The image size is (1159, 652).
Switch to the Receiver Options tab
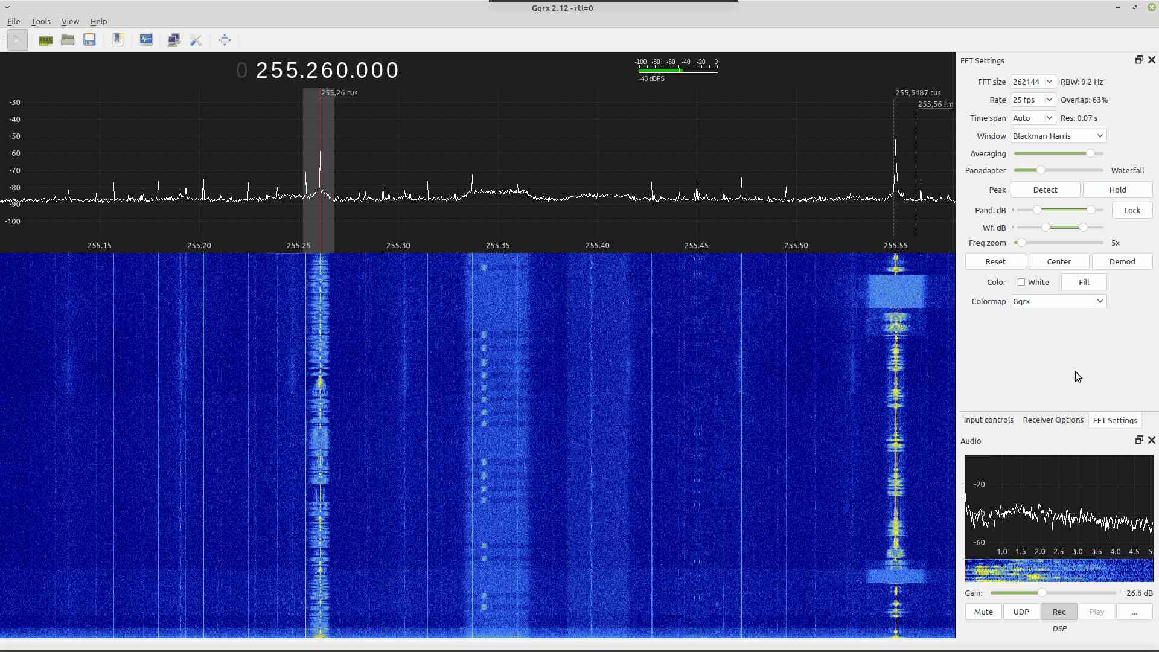tap(1053, 420)
